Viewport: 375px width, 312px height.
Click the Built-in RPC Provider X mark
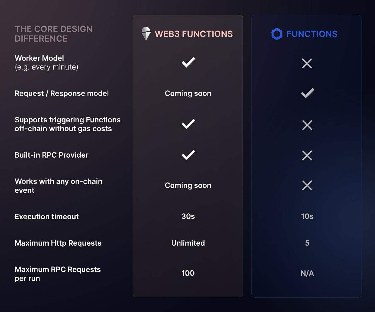coord(307,155)
